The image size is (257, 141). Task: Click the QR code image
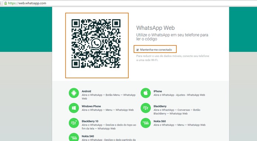pyautogui.click(x=96, y=43)
